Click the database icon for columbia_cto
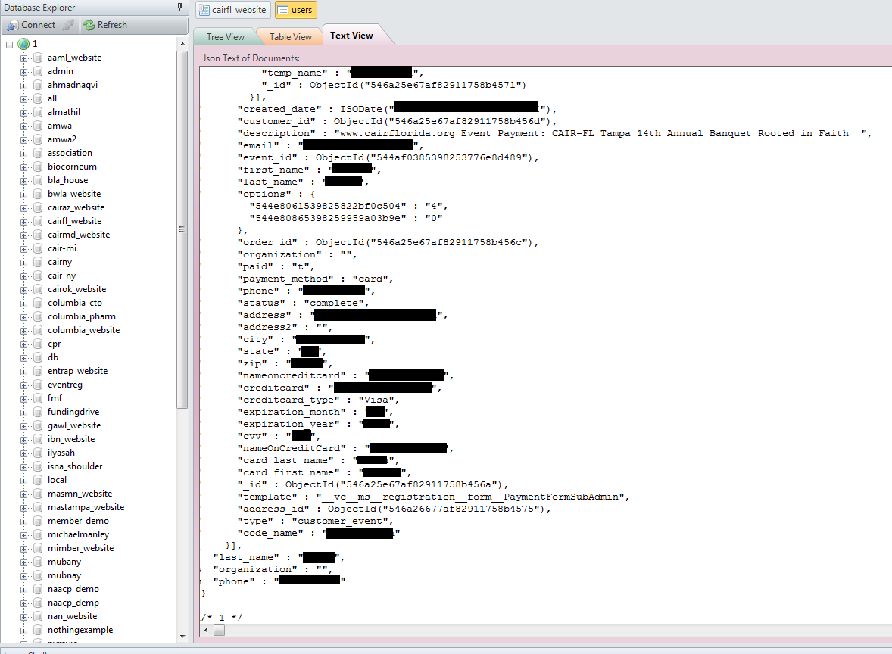Viewport: 892px width, 654px height. 38,303
